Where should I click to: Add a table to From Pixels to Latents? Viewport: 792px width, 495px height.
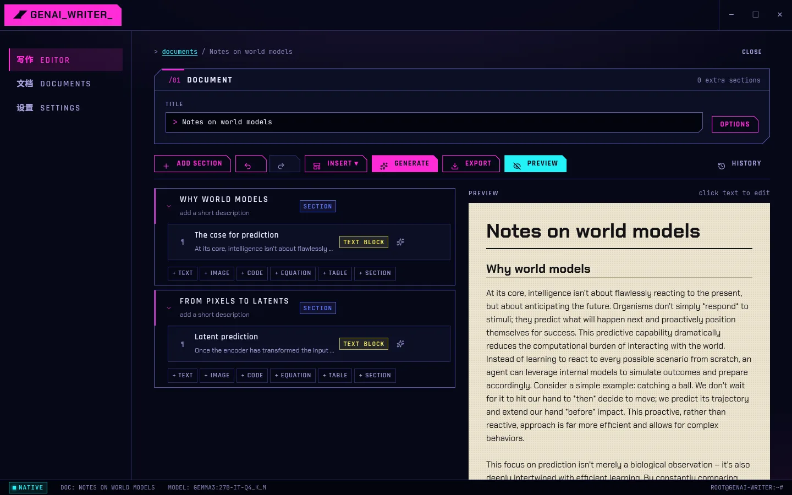335,376
